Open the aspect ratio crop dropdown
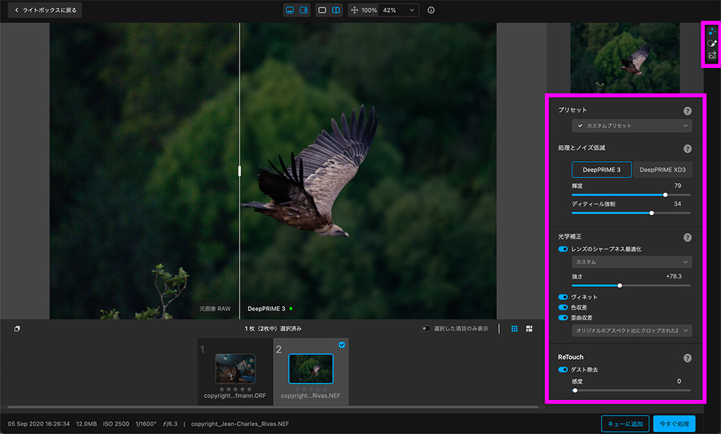 (x=632, y=331)
